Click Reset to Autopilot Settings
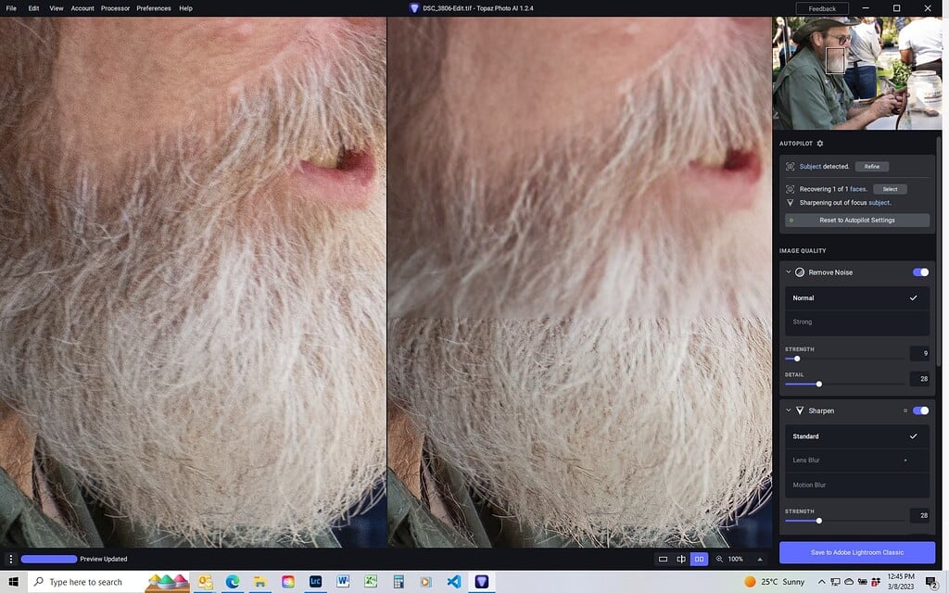Screen dimensions: 949x593 pyautogui.click(x=856, y=220)
